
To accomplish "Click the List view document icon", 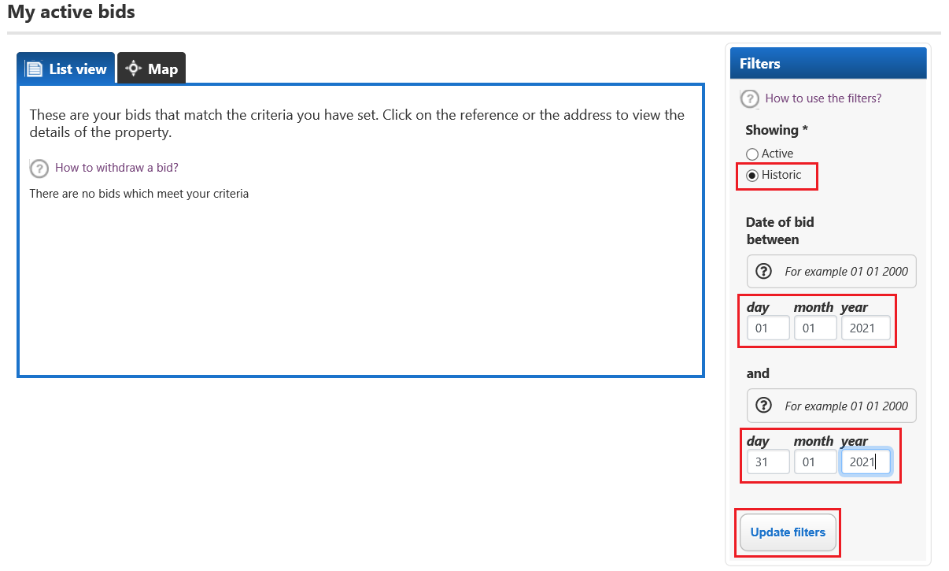I will tap(34, 69).
